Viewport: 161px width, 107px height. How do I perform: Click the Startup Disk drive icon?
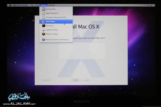click(x=44, y=9)
